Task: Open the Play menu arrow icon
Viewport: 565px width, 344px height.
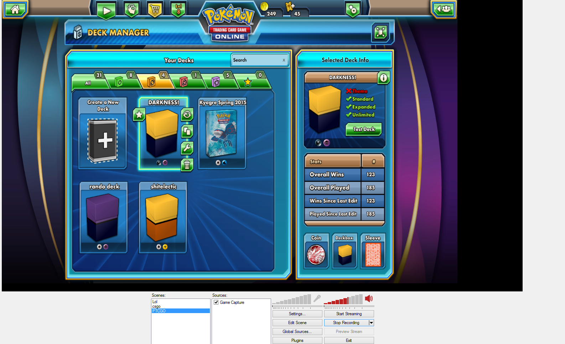Action: click(x=107, y=11)
